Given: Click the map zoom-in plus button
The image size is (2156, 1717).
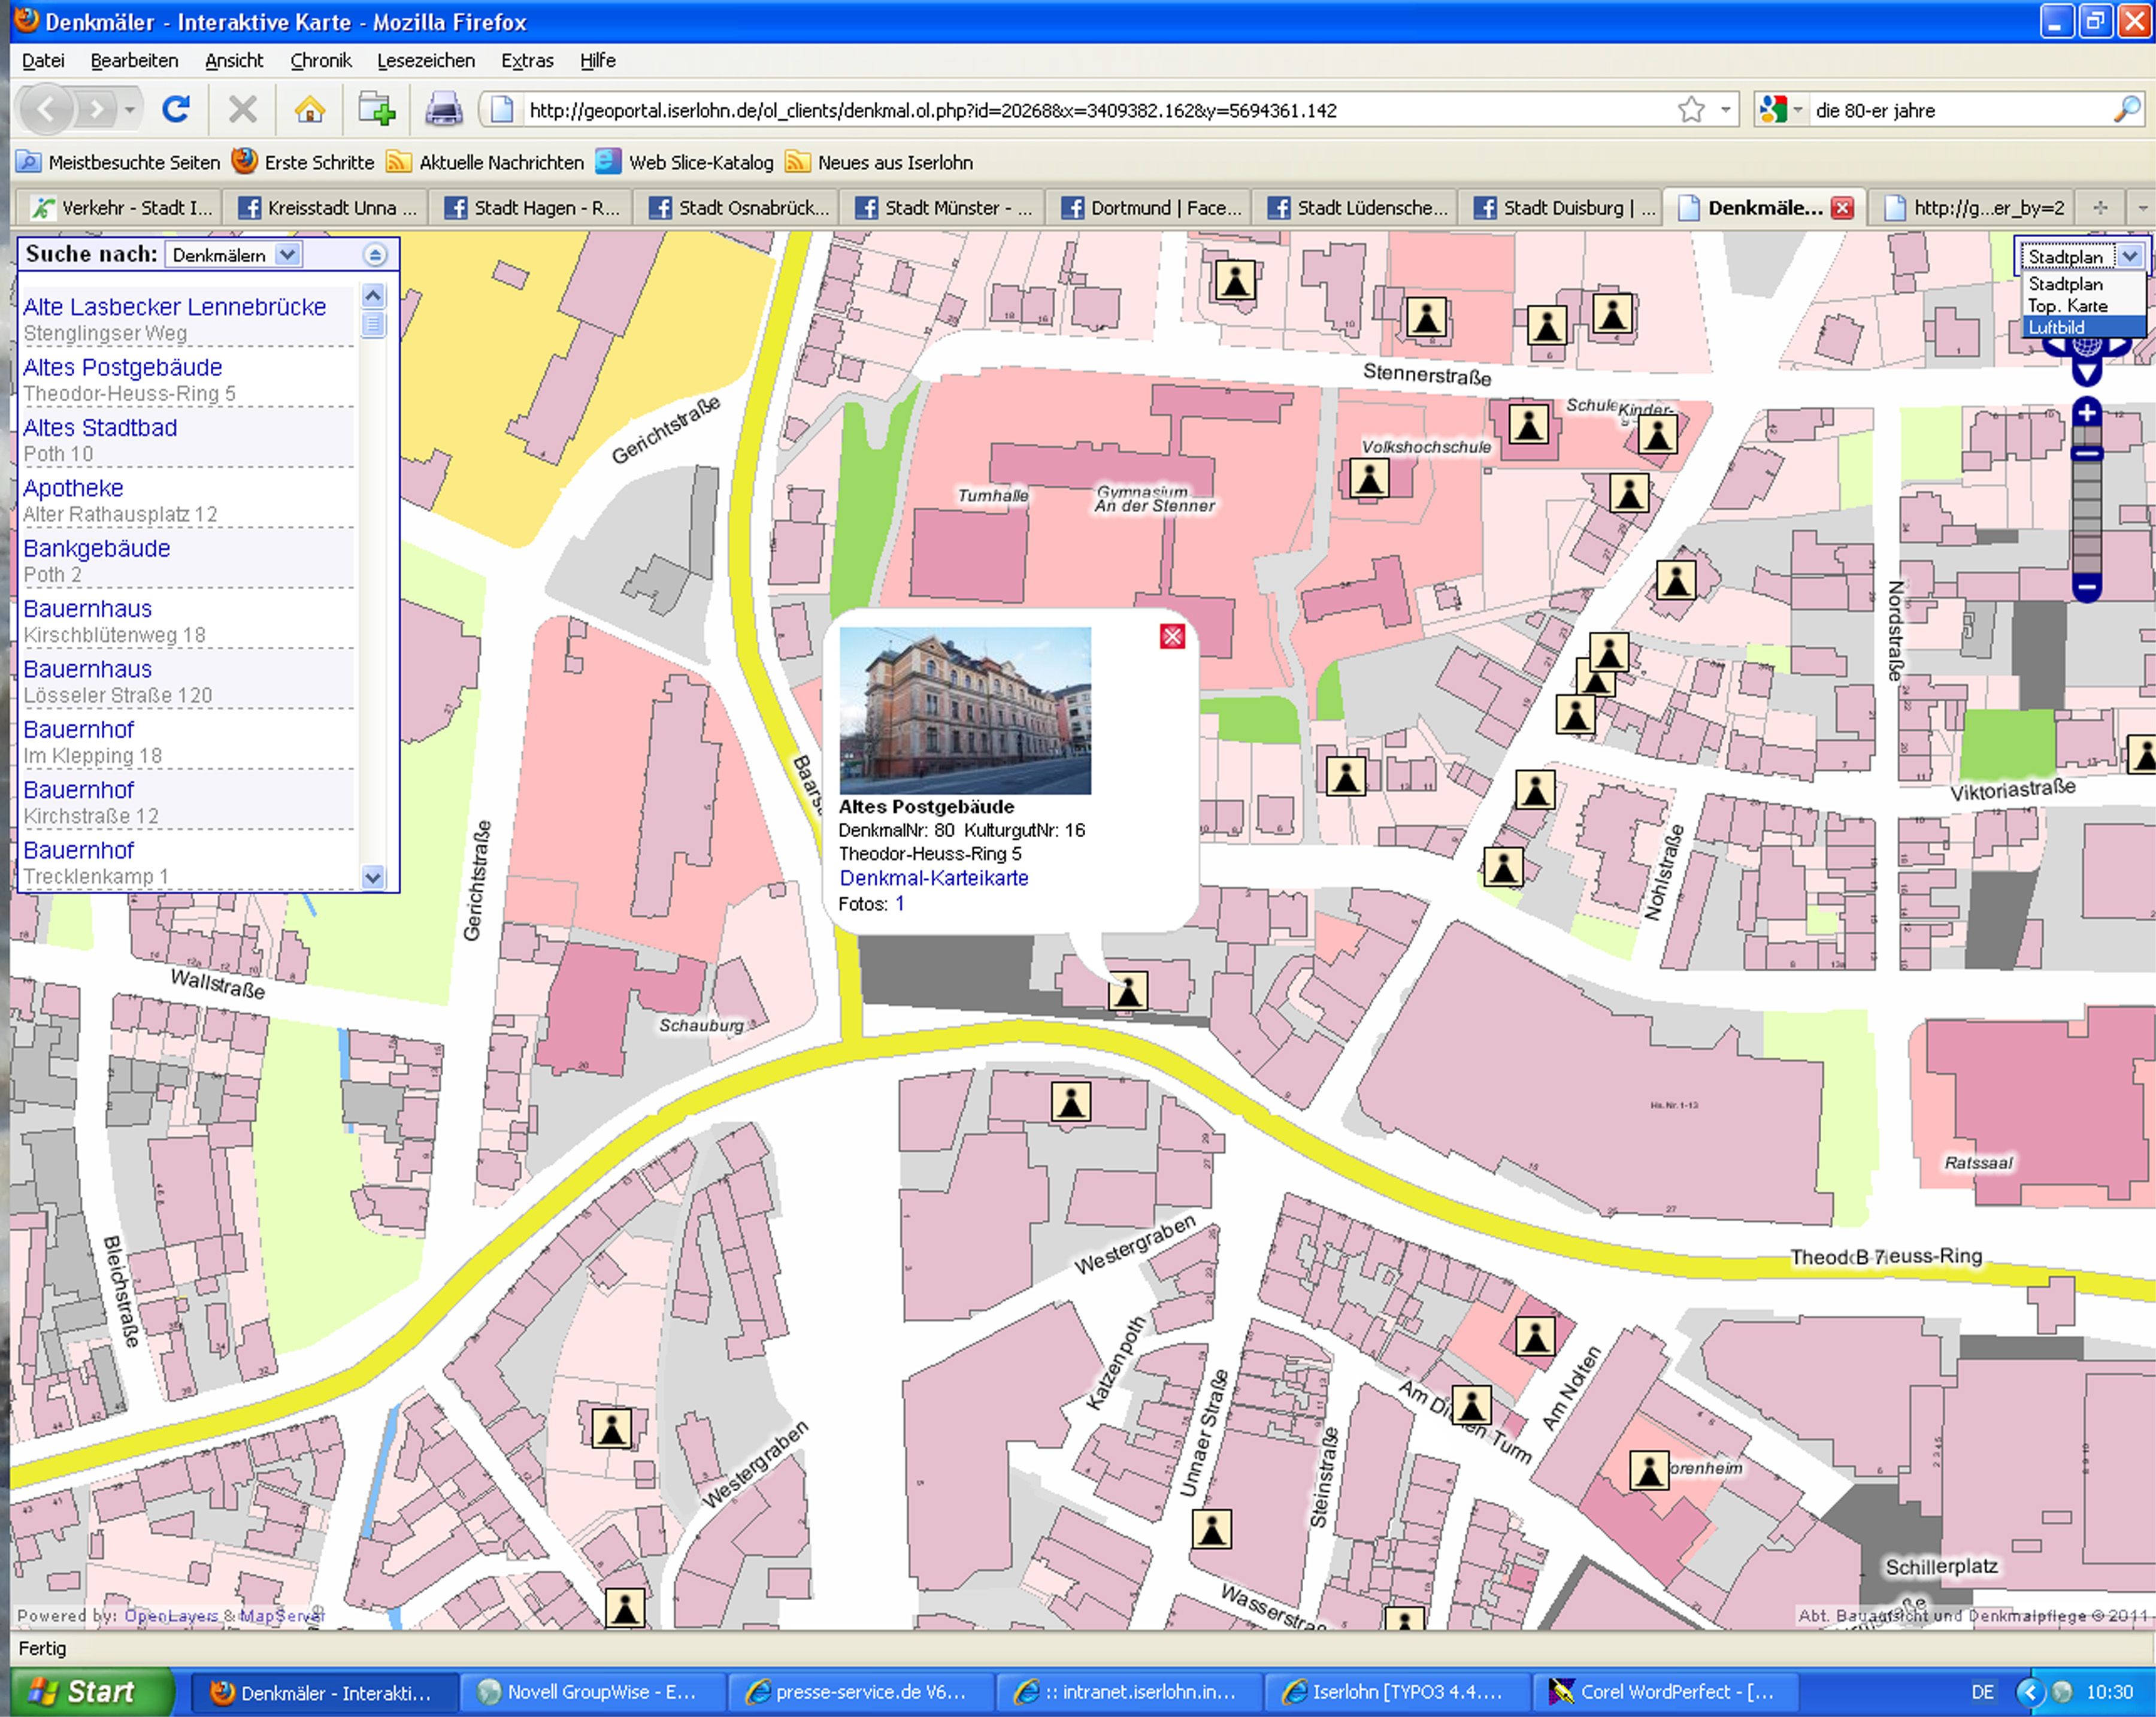Looking at the screenshot, I should 2086,412.
